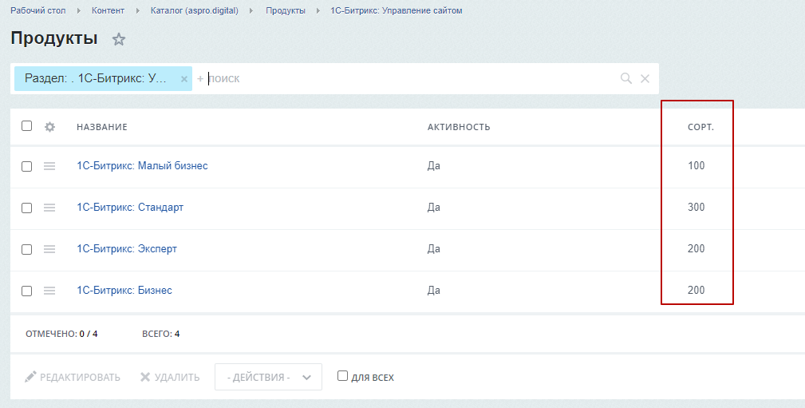Open row menu for Стандарт

coord(49,208)
